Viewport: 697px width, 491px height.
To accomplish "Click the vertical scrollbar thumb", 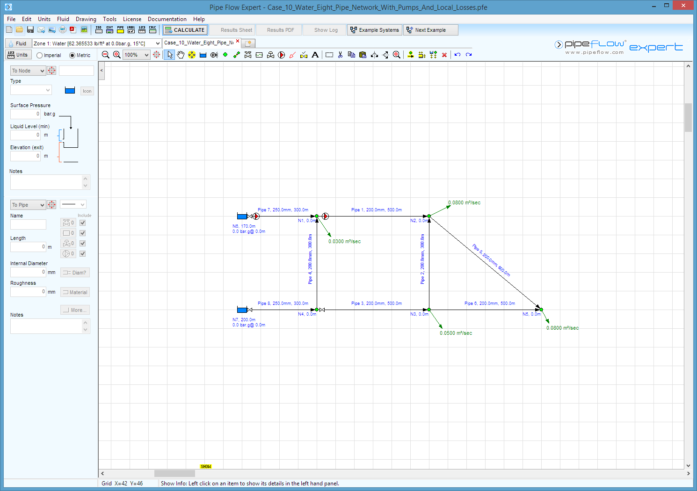I will [x=688, y=118].
